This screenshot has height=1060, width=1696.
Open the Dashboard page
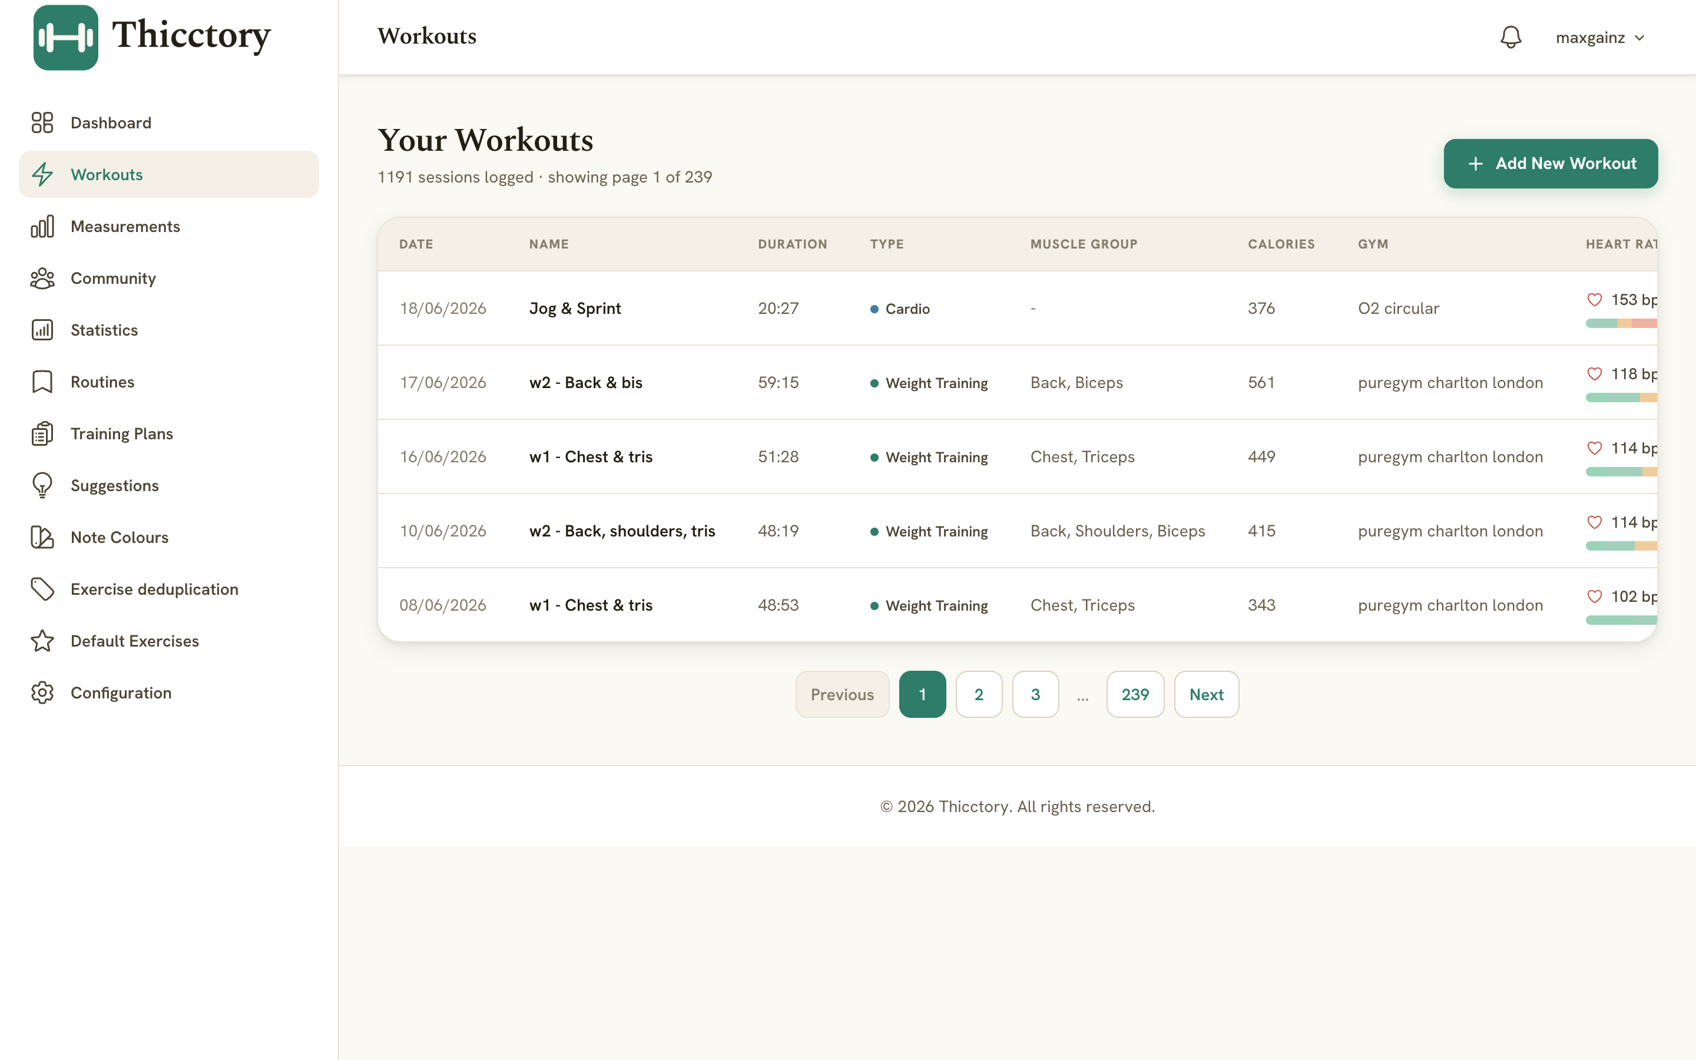coord(169,122)
